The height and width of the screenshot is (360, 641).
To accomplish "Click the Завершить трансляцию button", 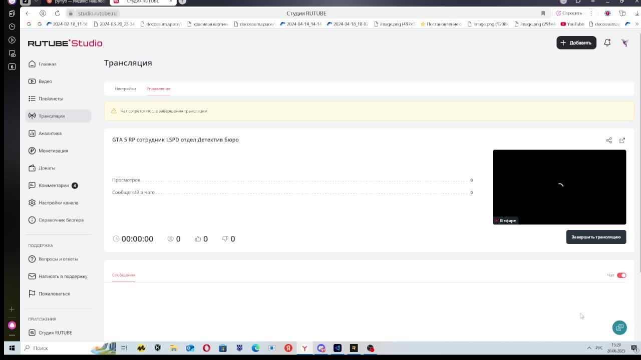I will pyautogui.click(x=596, y=237).
